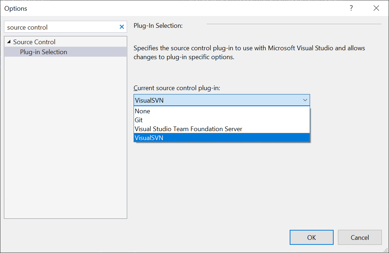Dismiss the dialog using Cancel

[360, 237]
